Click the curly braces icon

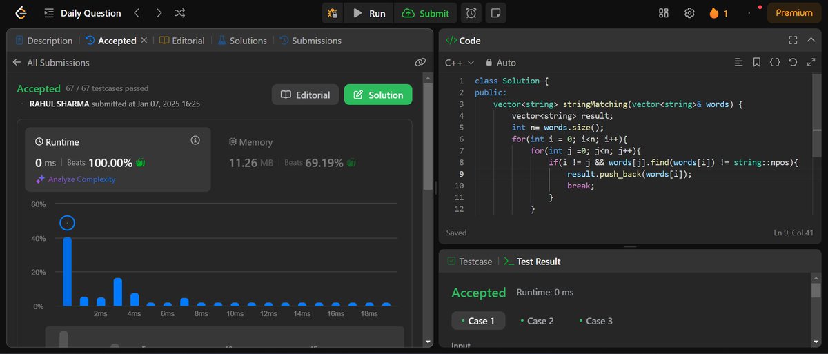pyautogui.click(x=775, y=62)
